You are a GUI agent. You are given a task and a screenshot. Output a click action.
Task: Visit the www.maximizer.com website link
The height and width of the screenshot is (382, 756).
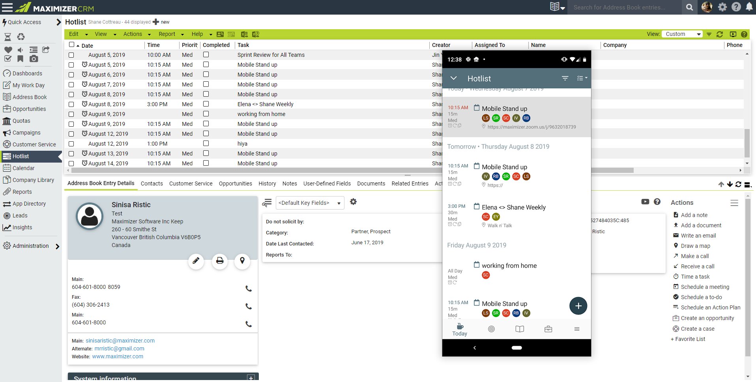point(117,356)
